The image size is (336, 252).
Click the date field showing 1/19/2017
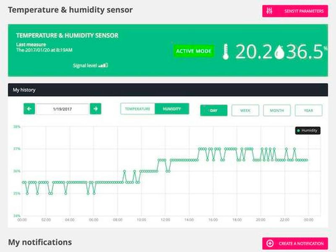(x=62, y=109)
